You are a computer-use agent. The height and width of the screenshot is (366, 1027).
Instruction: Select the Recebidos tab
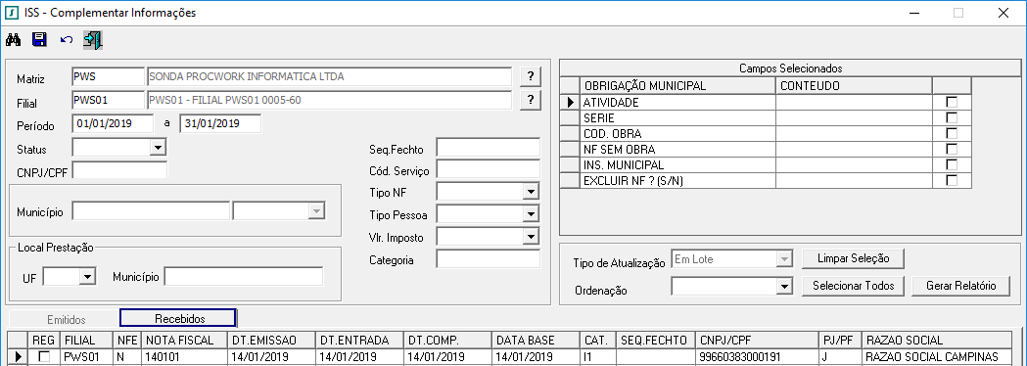click(x=179, y=319)
